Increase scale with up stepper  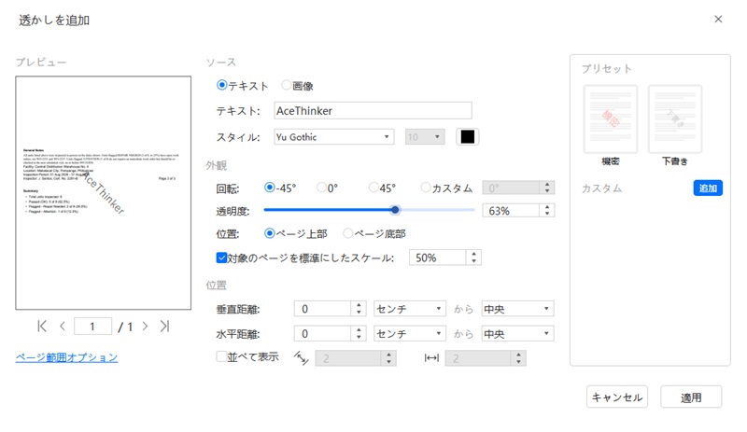pyautogui.click(x=473, y=254)
